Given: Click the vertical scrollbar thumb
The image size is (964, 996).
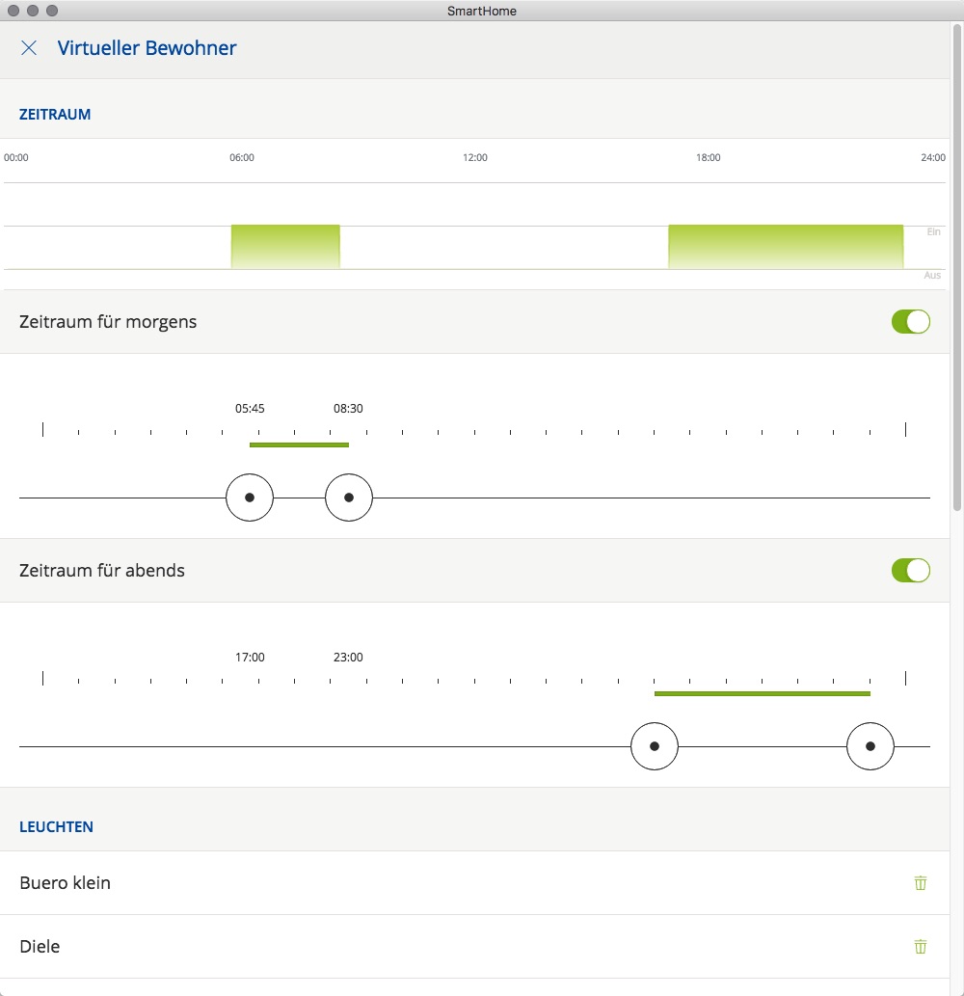Looking at the screenshot, I should click(x=956, y=265).
